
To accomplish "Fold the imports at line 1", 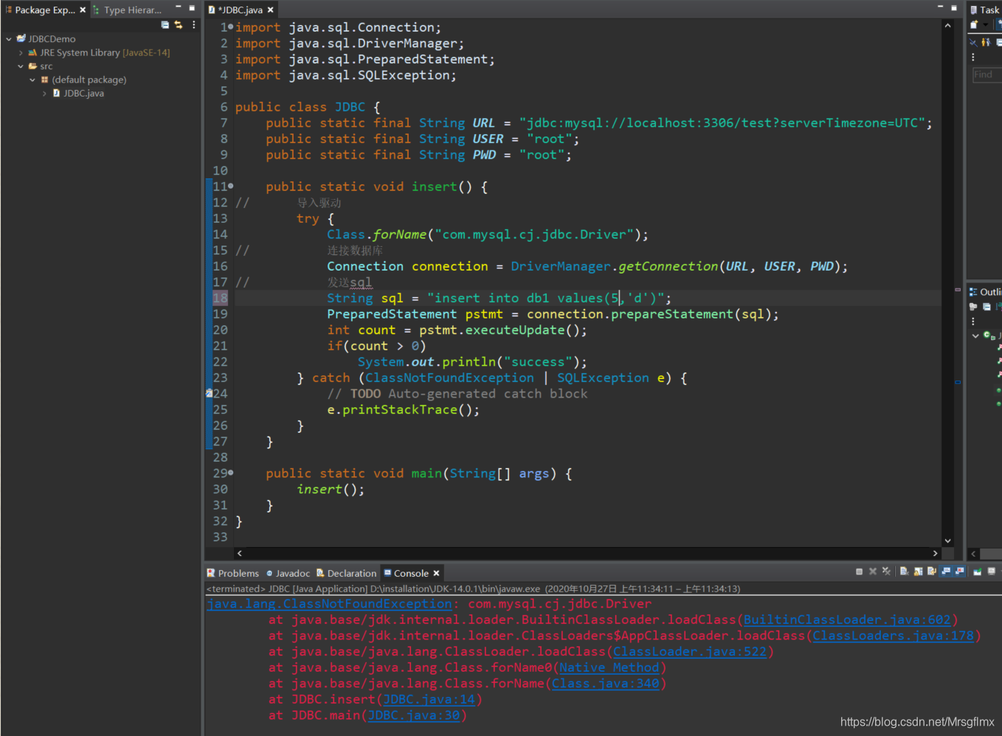I will pos(231,27).
